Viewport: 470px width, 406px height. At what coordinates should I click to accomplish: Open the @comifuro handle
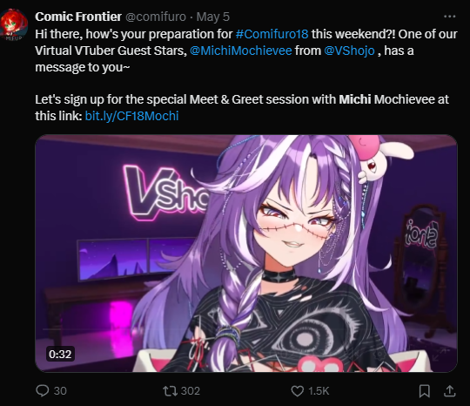click(x=156, y=17)
